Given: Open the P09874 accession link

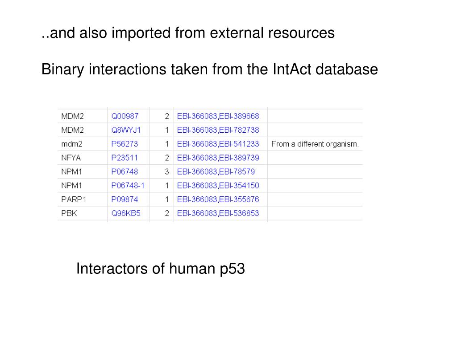Looking at the screenshot, I should pyautogui.click(x=125, y=199).
